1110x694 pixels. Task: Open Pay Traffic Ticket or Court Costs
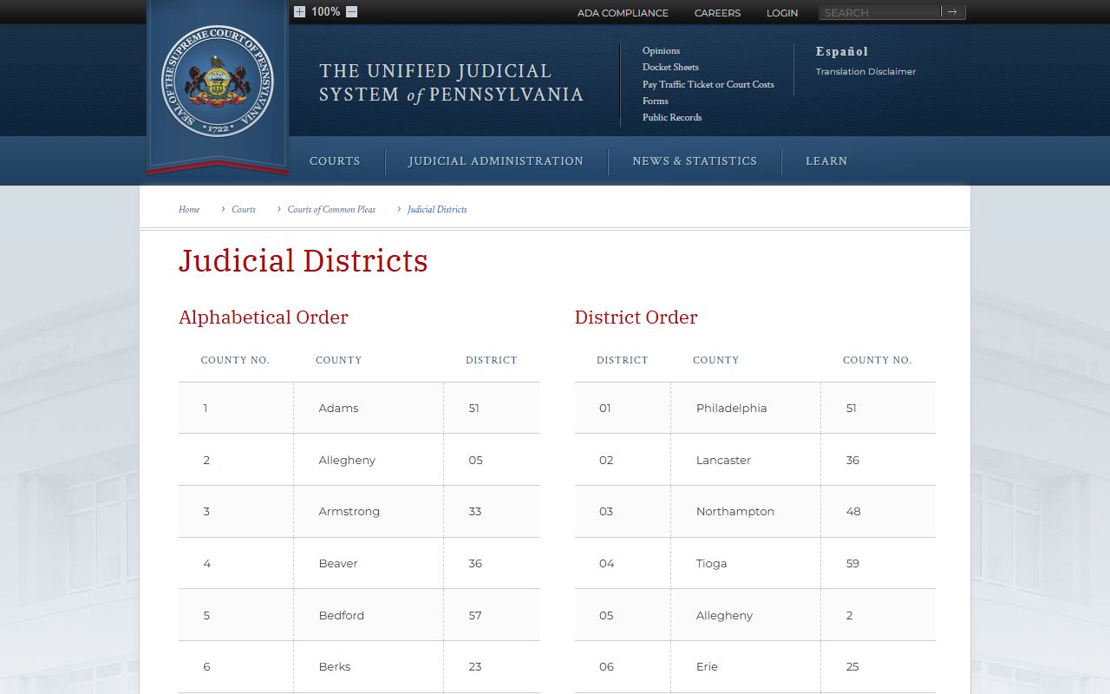[708, 84]
